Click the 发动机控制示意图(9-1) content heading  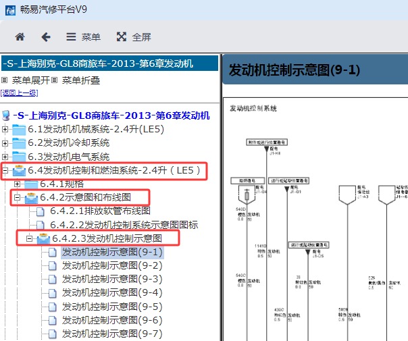pyautogui.click(x=295, y=70)
